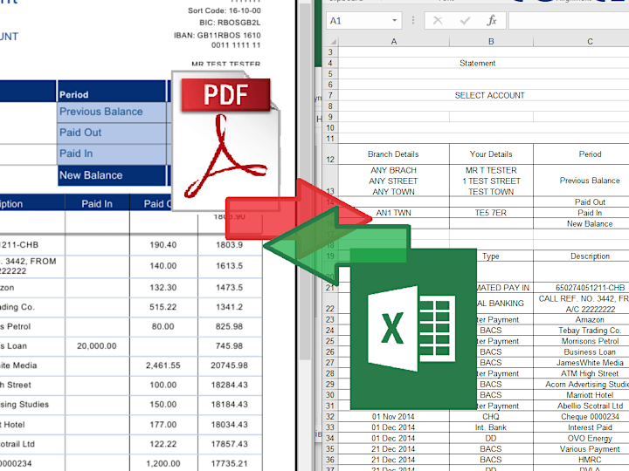The width and height of the screenshot is (629, 471).
Task: Click the 'TE5 7ER' cell
Action: tap(491, 213)
